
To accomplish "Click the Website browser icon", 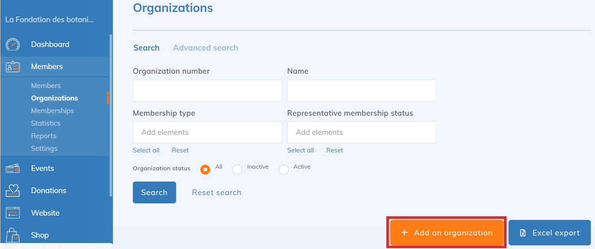I will [x=13, y=213].
